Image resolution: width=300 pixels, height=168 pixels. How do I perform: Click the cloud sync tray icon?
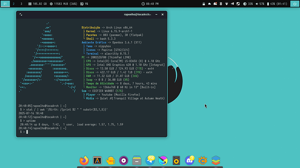(x=209, y=4)
